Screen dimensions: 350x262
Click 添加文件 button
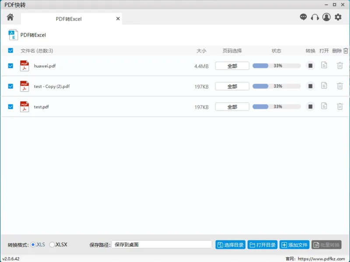tap(294, 245)
